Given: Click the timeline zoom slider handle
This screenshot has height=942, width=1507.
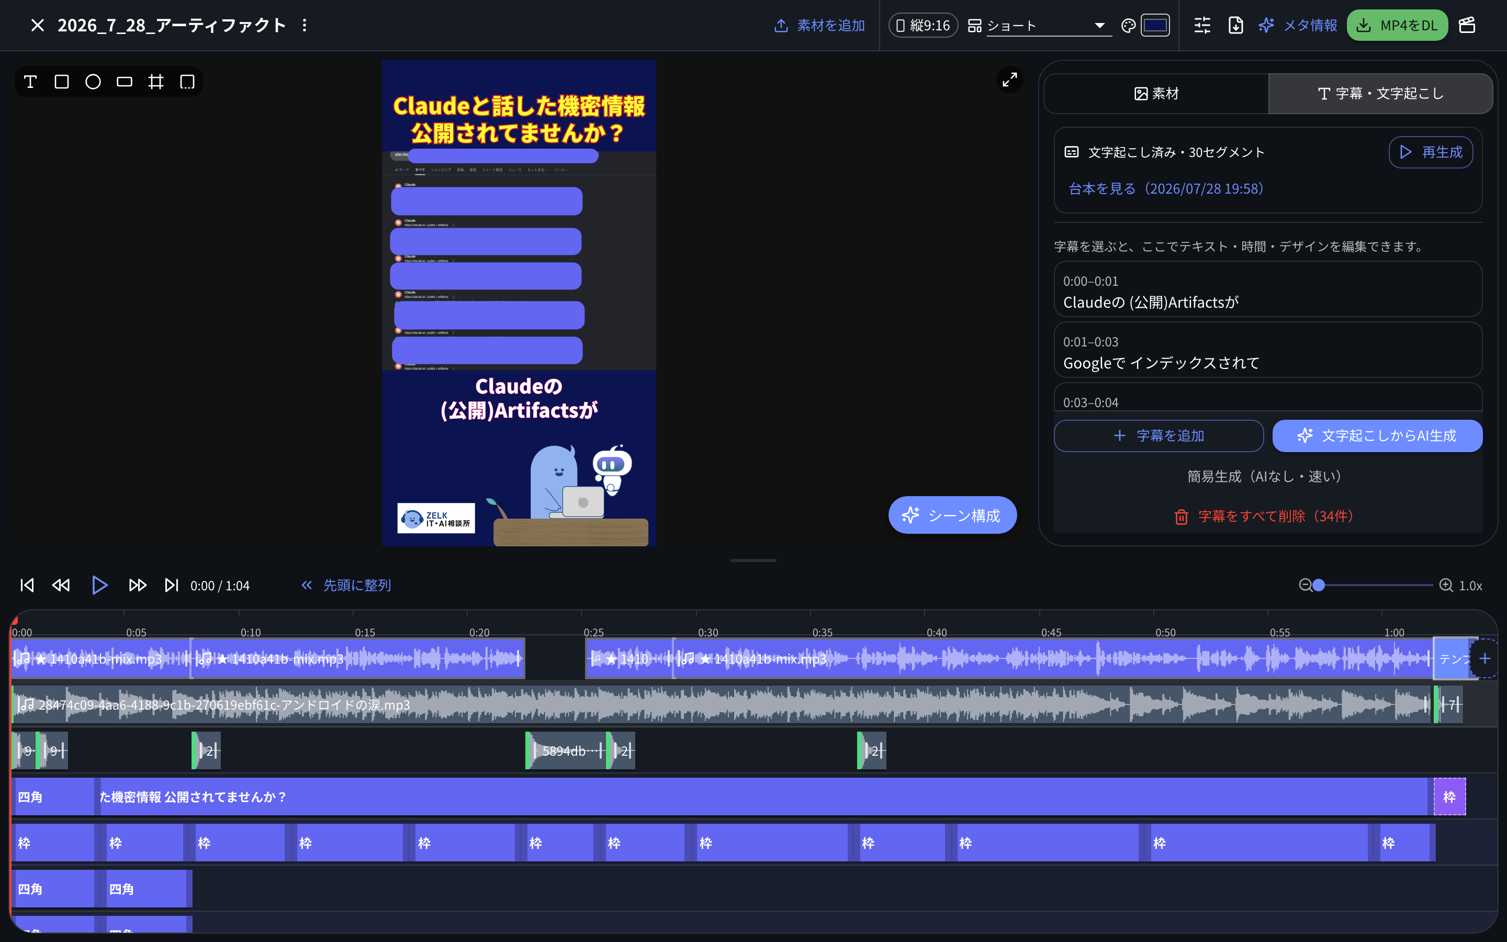Looking at the screenshot, I should [1318, 586].
